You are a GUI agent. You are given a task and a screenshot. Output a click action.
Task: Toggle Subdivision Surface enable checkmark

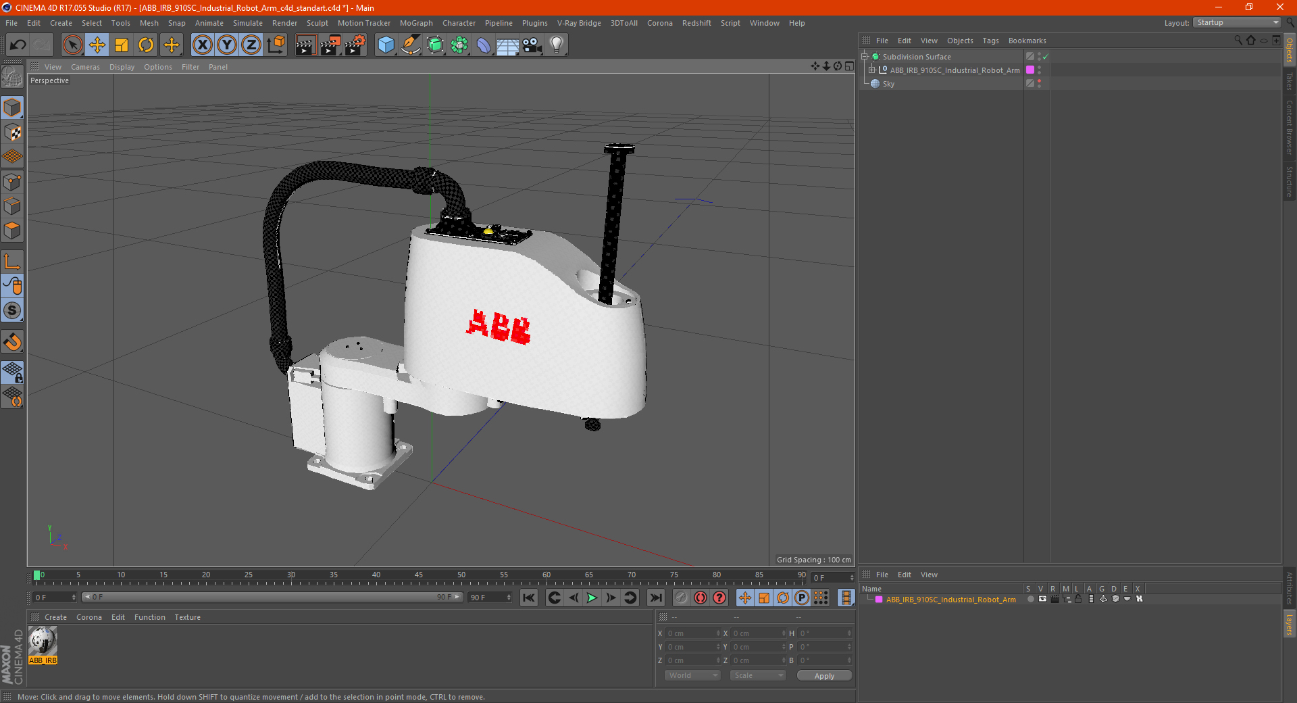pyautogui.click(x=1045, y=57)
